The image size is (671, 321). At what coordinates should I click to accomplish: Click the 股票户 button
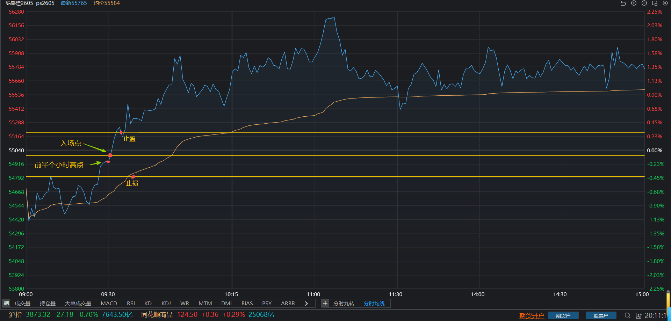tap(601, 315)
